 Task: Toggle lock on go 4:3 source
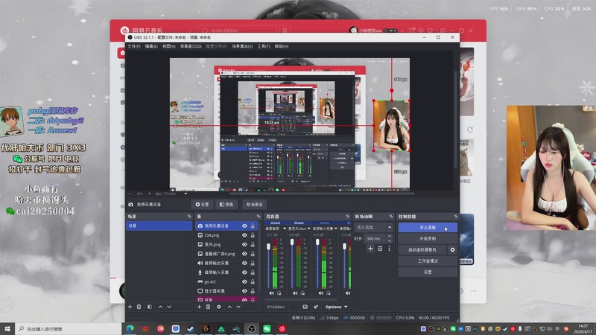tap(253, 281)
